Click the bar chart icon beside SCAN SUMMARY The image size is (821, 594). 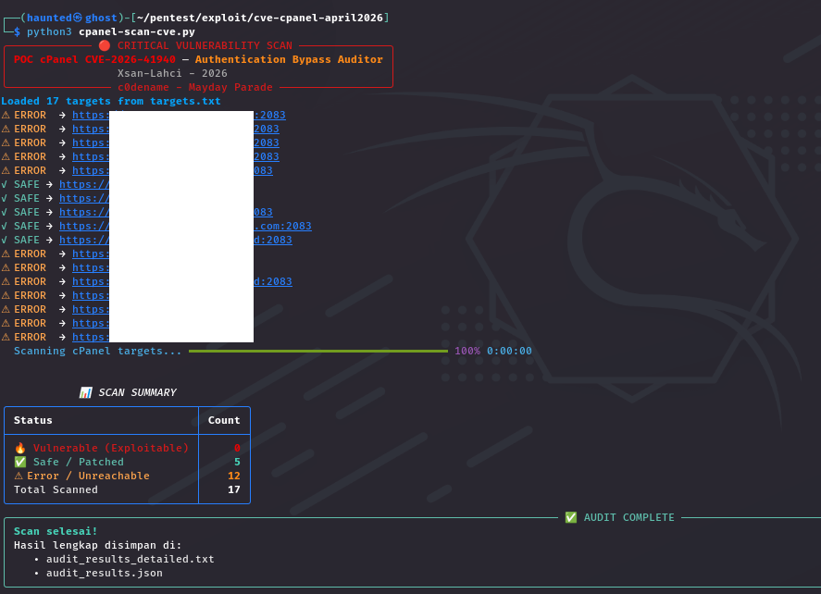(x=85, y=392)
